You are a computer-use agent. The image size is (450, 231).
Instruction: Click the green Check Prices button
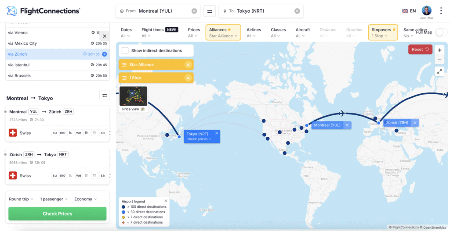pyautogui.click(x=57, y=214)
